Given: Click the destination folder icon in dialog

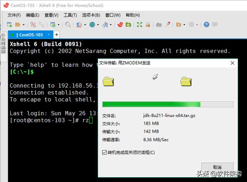Looking at the screenshot, I should (186, 82).
